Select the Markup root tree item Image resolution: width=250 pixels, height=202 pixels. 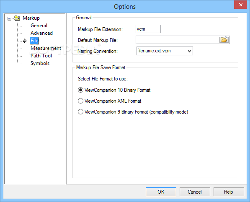[x=31, y=18]
